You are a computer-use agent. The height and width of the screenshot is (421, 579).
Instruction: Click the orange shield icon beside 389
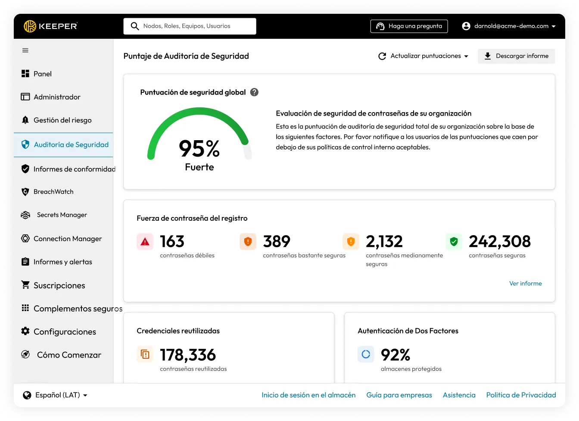click(x=248, y=242)
